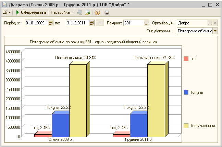Click the restore saved settings icon

(x=79, y=12)
